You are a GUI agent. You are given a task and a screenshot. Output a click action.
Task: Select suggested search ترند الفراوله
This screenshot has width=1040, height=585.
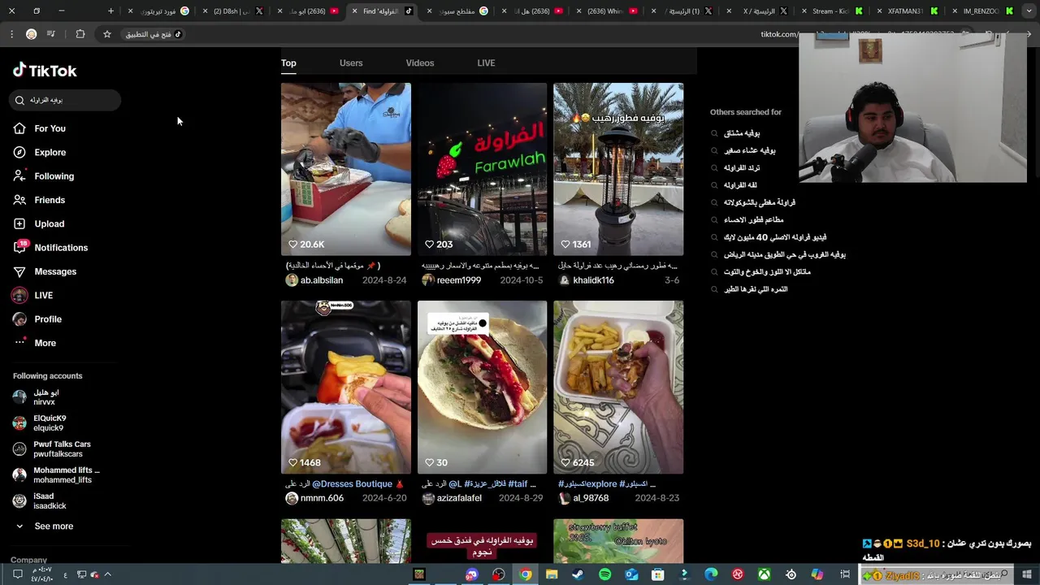tap(741, 168)
